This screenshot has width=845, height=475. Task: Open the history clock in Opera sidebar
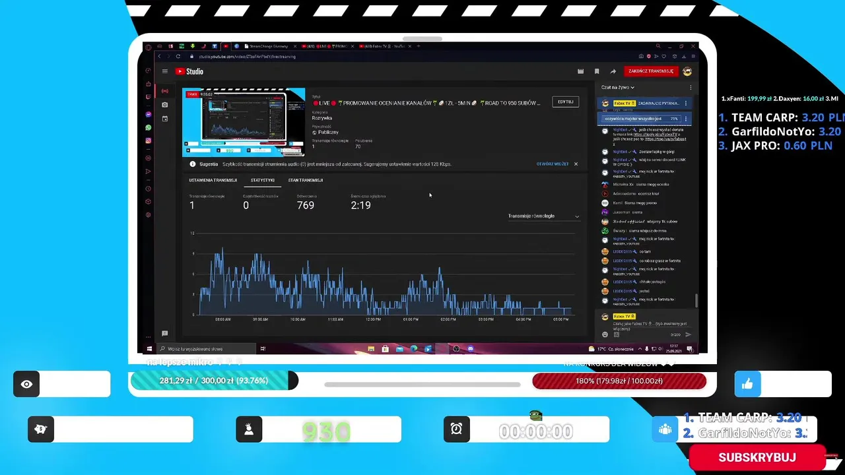pyautogui.click(x=149, y=189)
